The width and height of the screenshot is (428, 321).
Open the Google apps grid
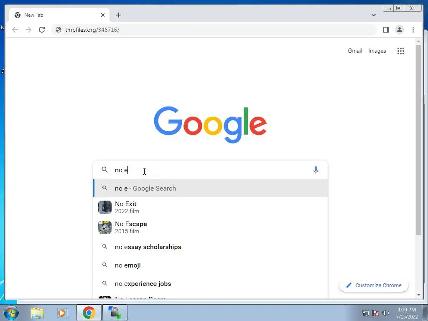(x=400, y=51)
